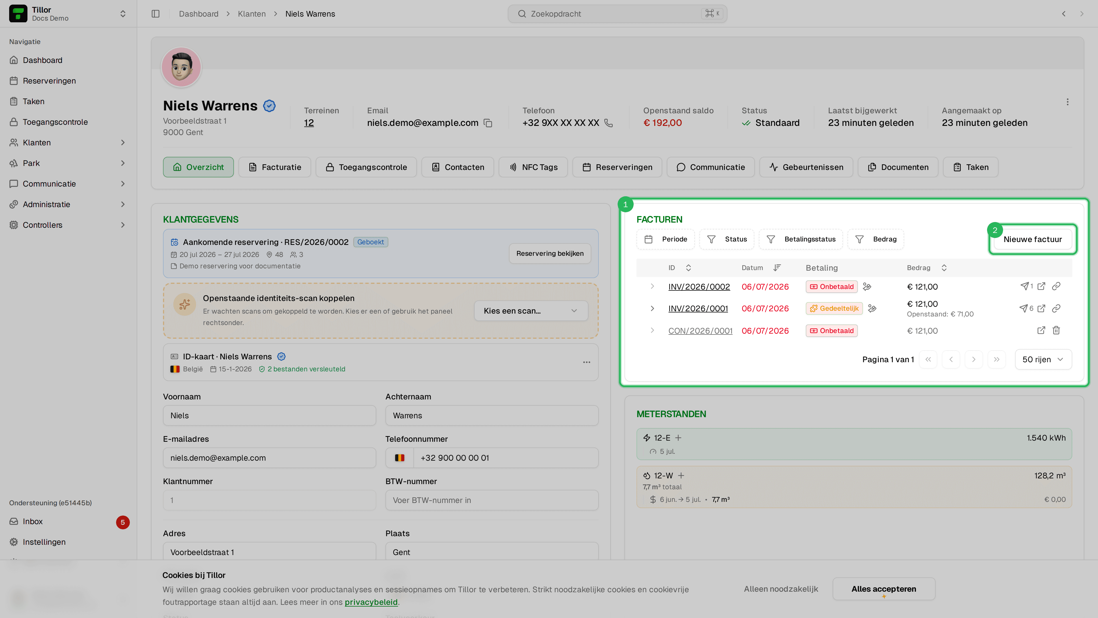1098x618 pixels.
Task: Switch to the Toegangscontrole tab
Action: (366, 167)
